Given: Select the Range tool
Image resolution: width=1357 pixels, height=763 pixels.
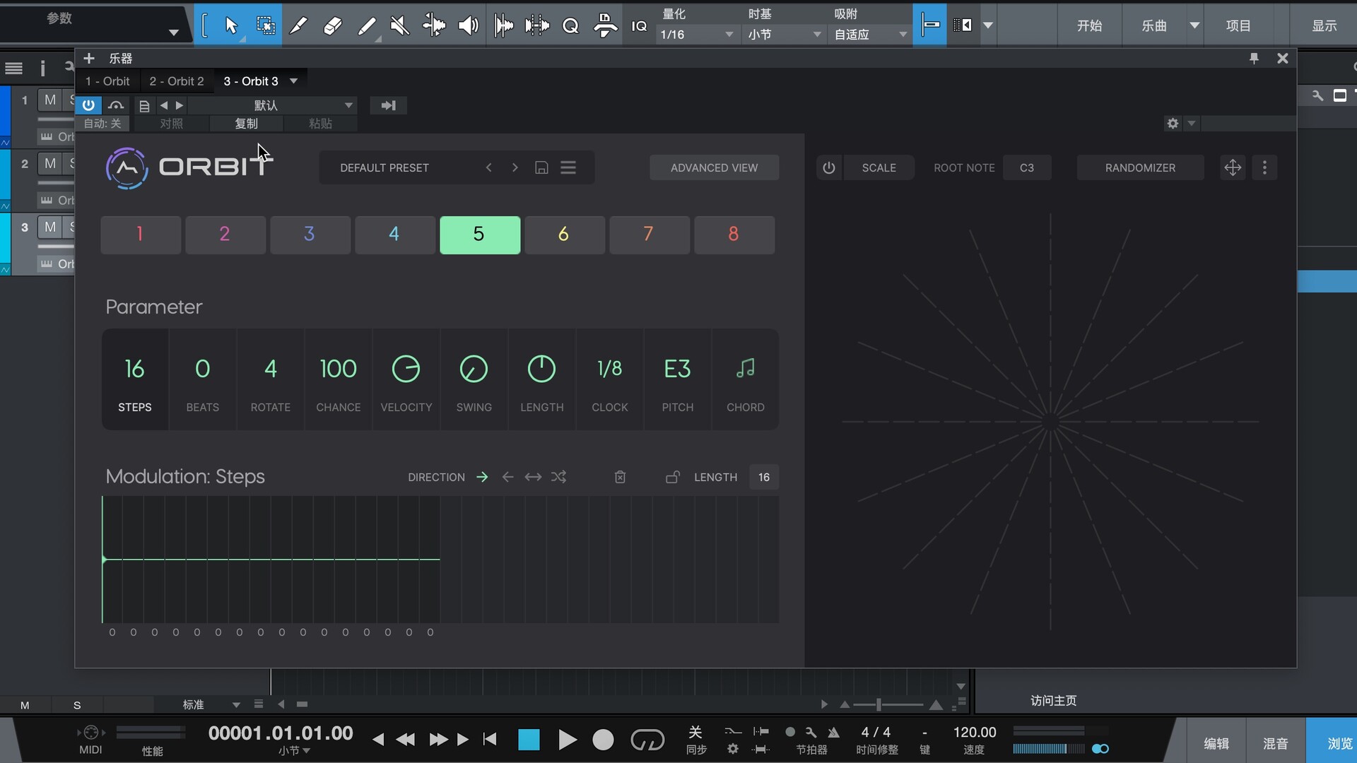Looking at the screenshot, I should pyautogui.click(x=265, y=25).
